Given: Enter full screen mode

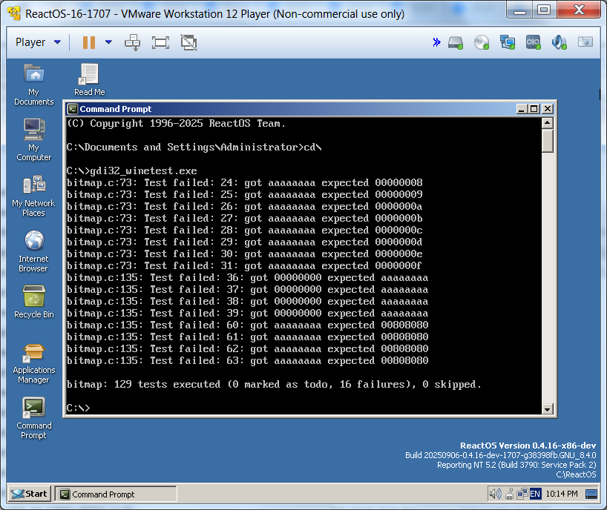Looking at the screenshot, I should [160, 42].
